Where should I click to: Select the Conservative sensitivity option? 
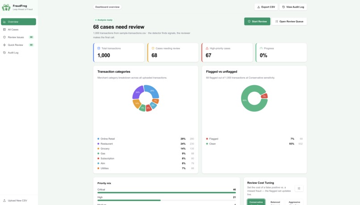click(x=256, y=202)
